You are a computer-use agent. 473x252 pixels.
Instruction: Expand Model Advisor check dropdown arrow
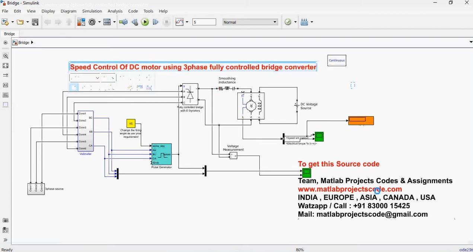tap(295, 22)
